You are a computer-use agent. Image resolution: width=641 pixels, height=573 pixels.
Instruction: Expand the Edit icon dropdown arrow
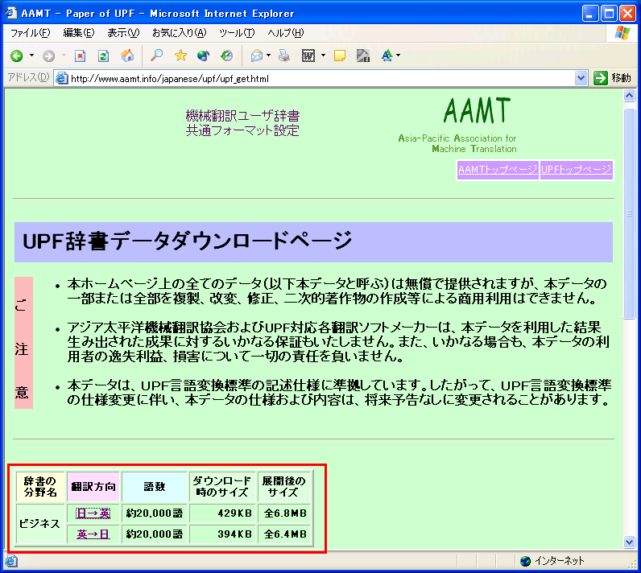coord(323,56)
